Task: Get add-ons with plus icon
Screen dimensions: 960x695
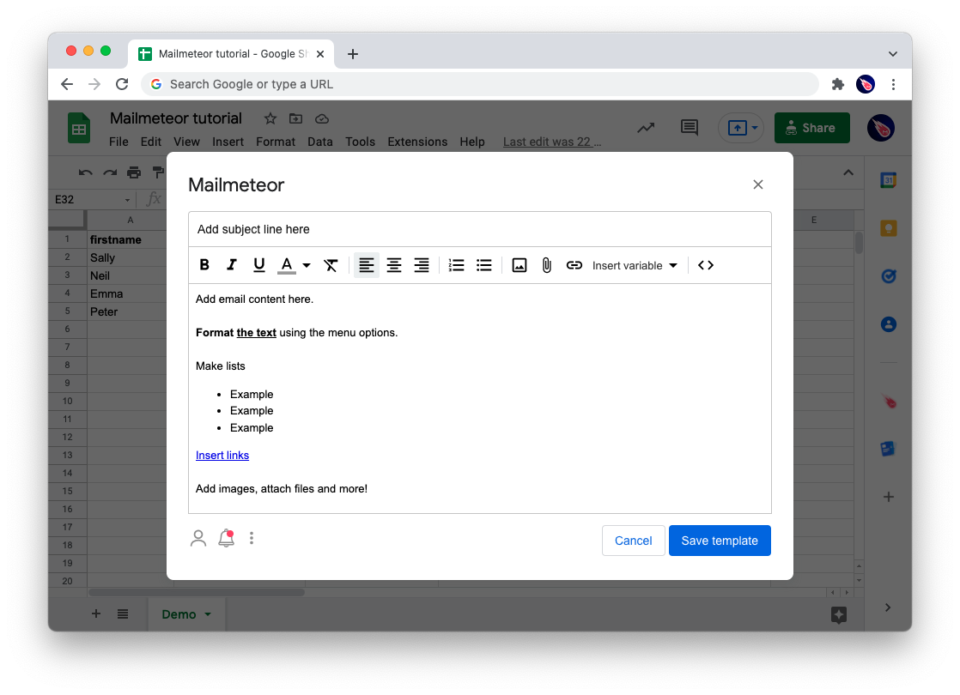Action: [x=889, y=497]
